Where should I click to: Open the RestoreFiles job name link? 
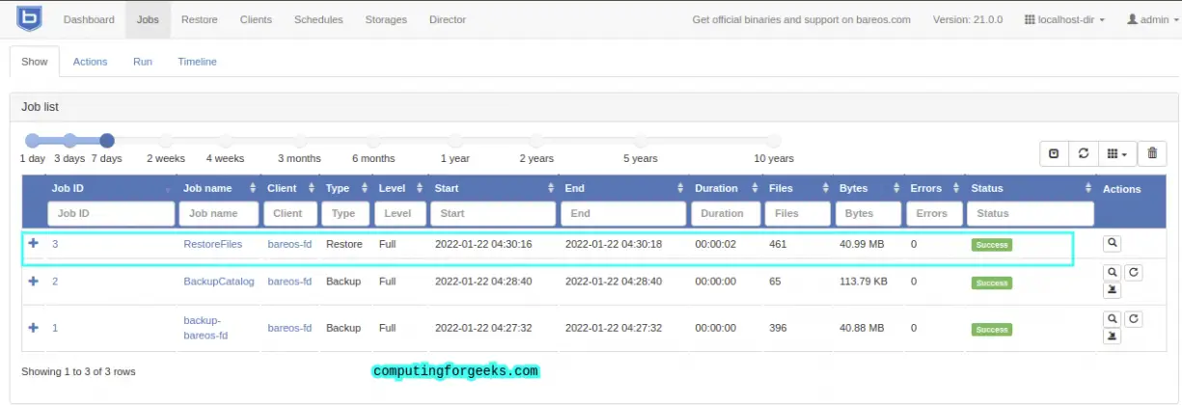[x=212, y=245]
